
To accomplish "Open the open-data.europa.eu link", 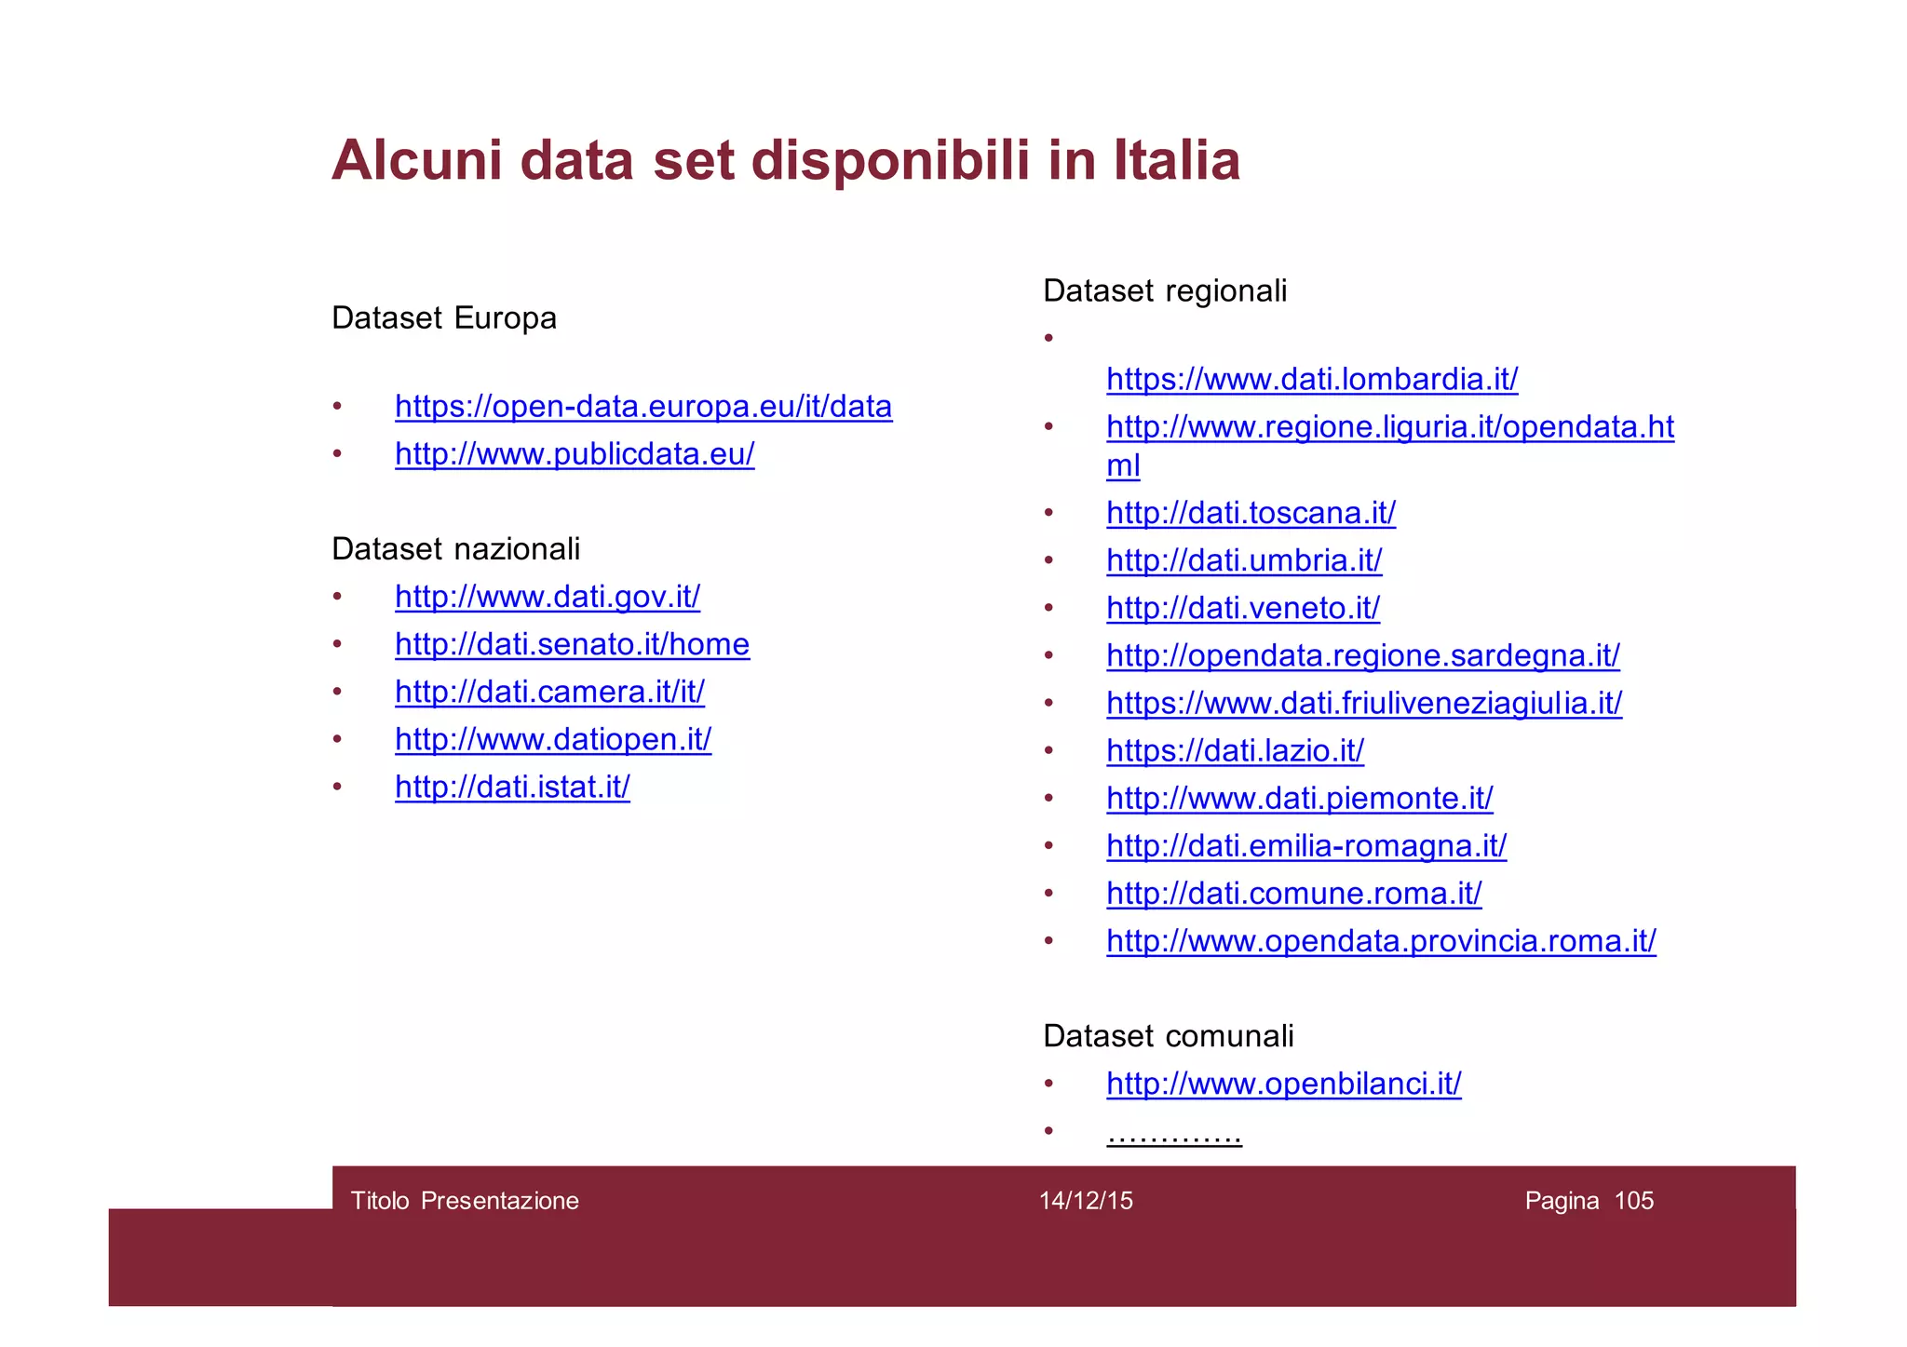I will pyautogui.click(x=643, y=407).
